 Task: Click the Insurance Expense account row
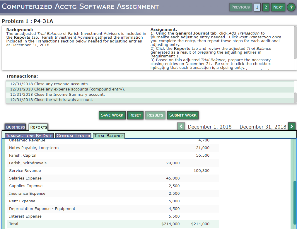tap(113, 193)
